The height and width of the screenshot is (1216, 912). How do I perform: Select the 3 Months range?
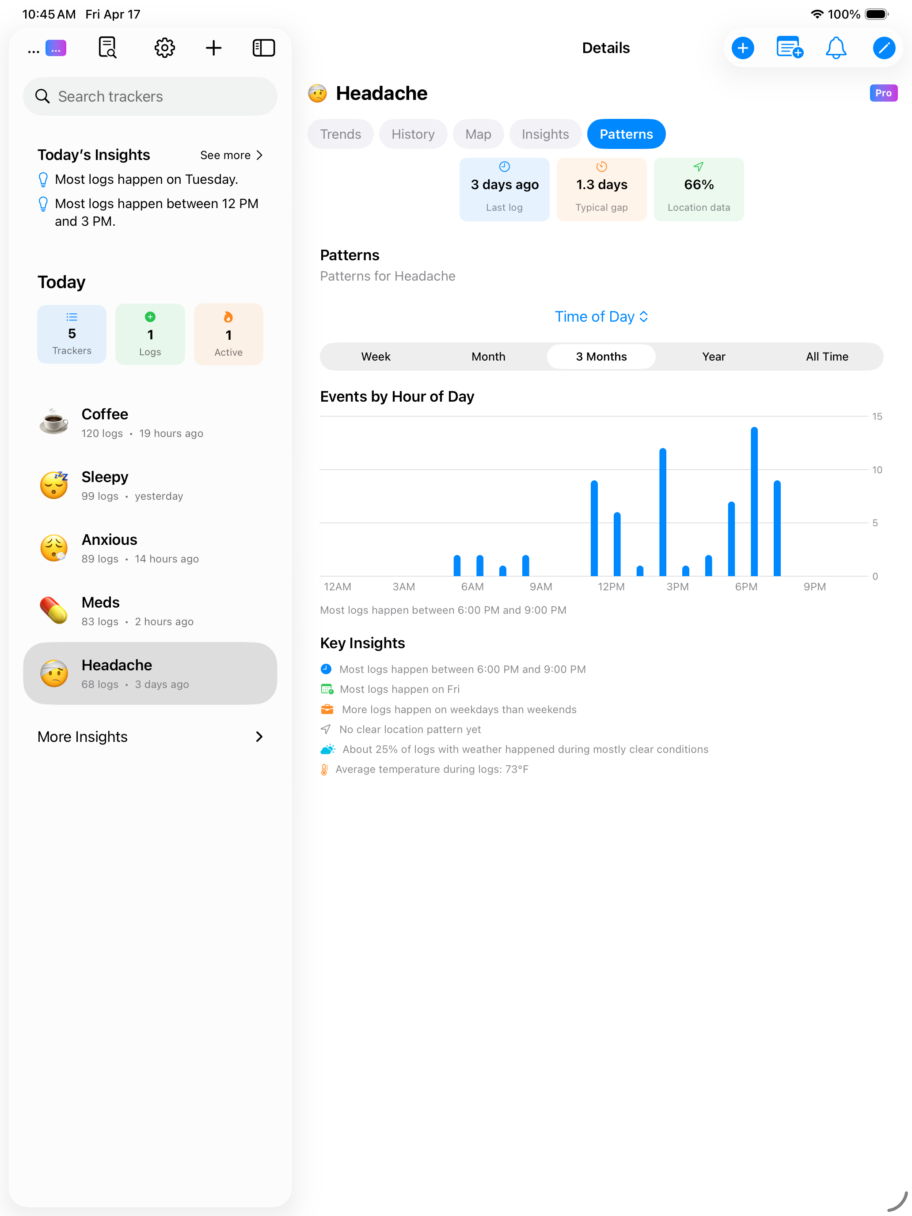coord(601,356)
